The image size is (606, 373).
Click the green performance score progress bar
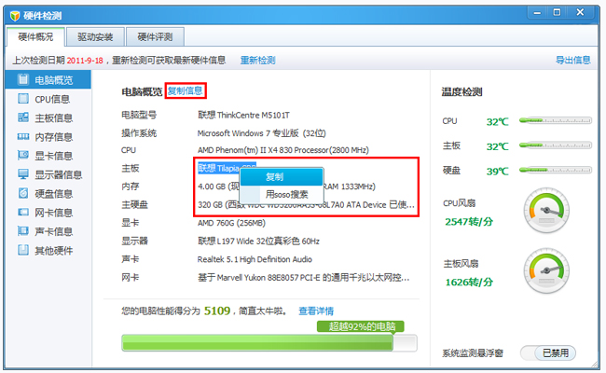tap(269, 343)
